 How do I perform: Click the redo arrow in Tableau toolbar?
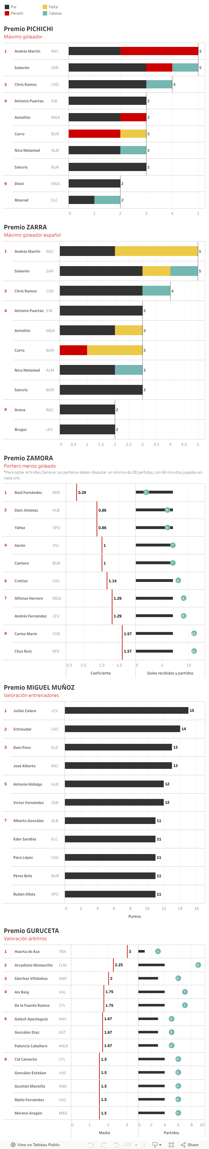coord(103,1145)
